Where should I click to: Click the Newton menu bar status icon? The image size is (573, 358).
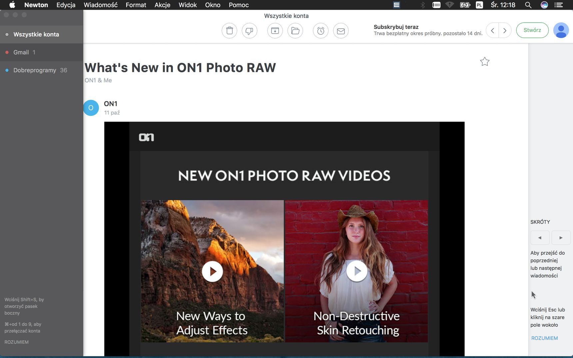(x=396, y=5)
